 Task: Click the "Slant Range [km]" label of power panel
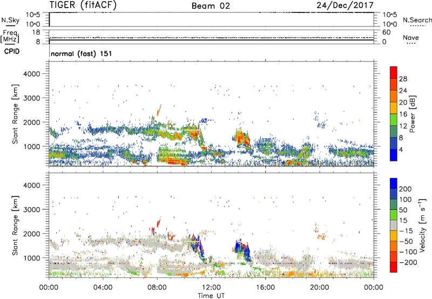coord(15,114)
